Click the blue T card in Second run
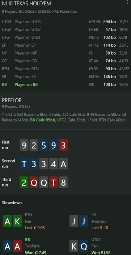Screen dimensions: 131x255 point(24,164)
